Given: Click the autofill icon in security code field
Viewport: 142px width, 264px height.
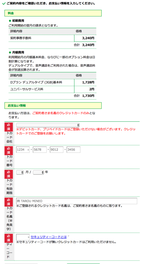Looking at the screenshot, I should point(28,237).
